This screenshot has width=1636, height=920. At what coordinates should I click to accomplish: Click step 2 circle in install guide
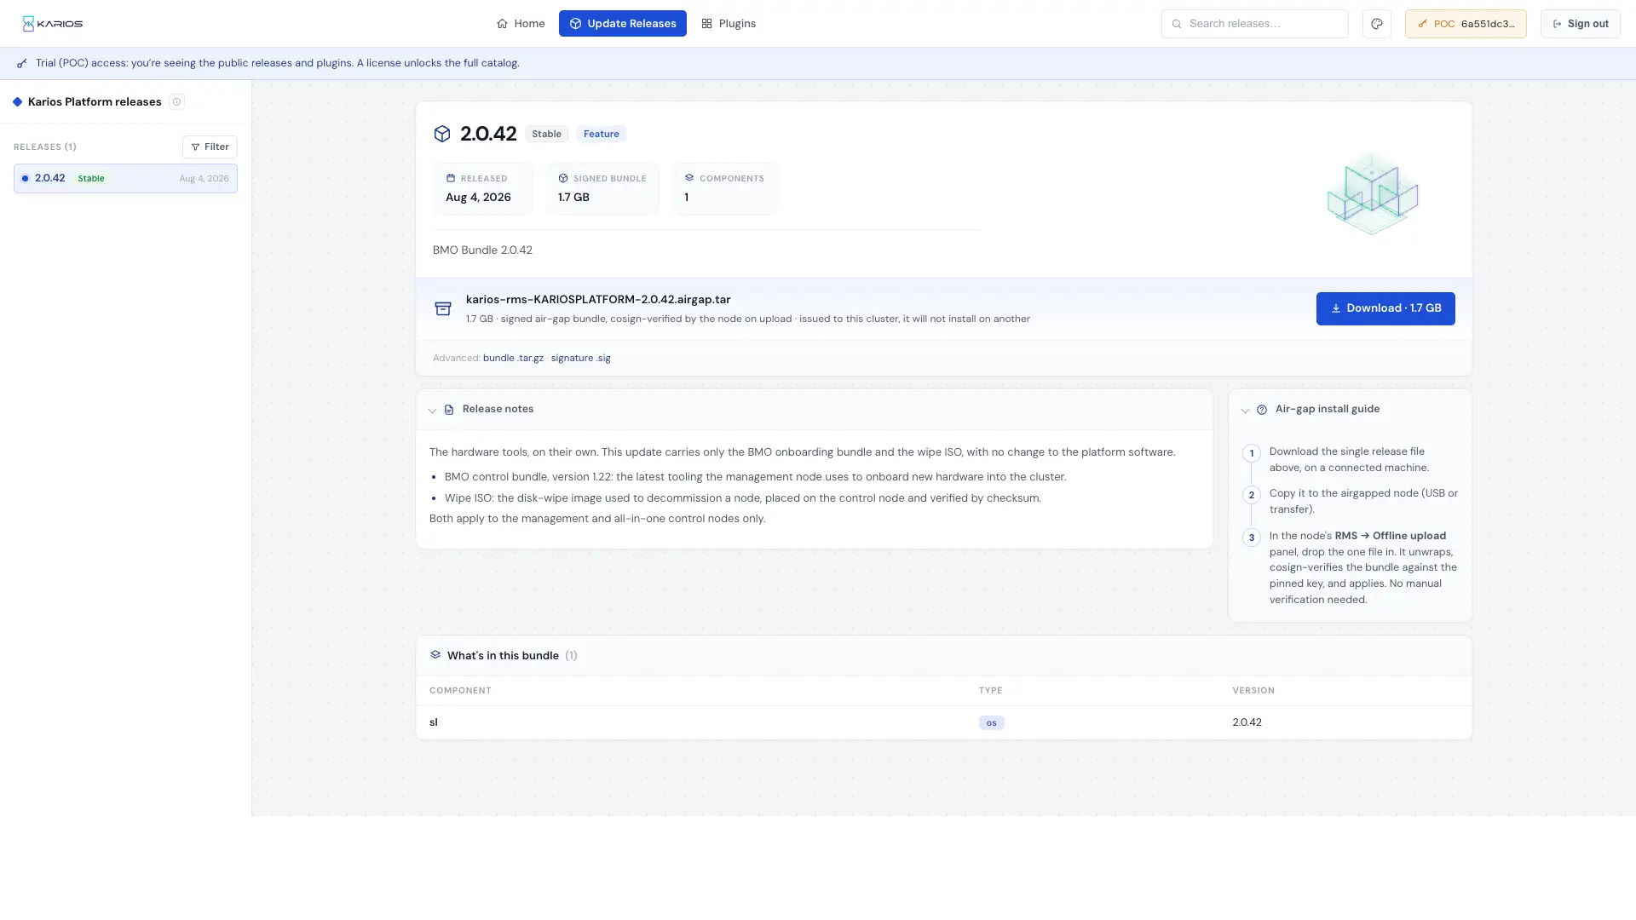pyautogui.click(x=1252, y=495)
